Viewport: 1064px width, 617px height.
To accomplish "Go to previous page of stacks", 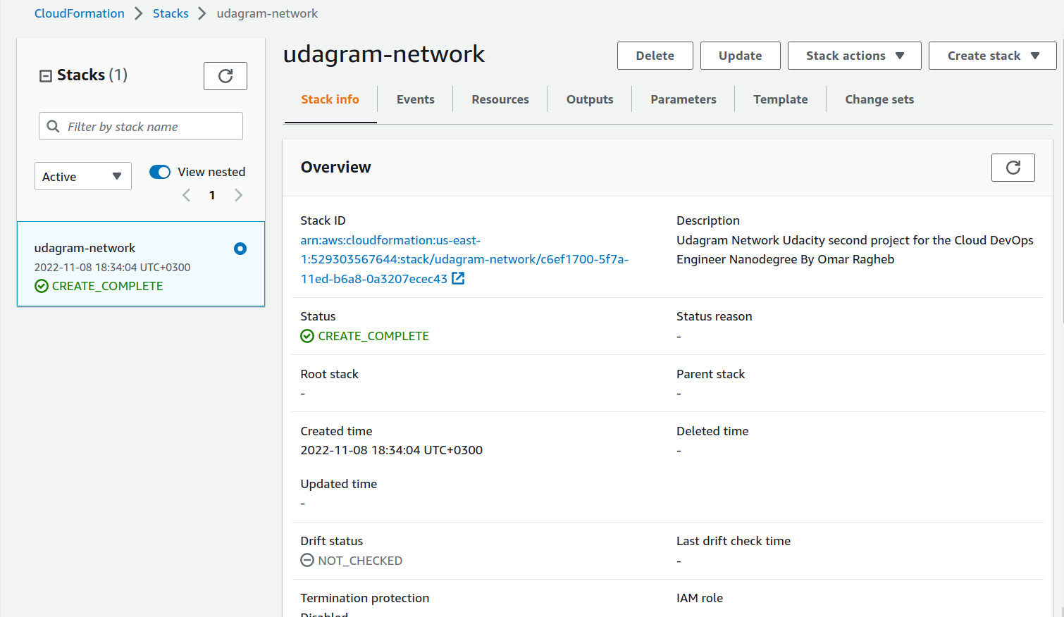I will [187, 195].
